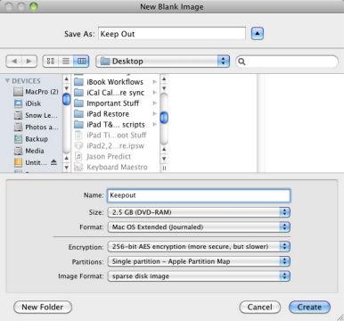Click the New Folder button

43,307
